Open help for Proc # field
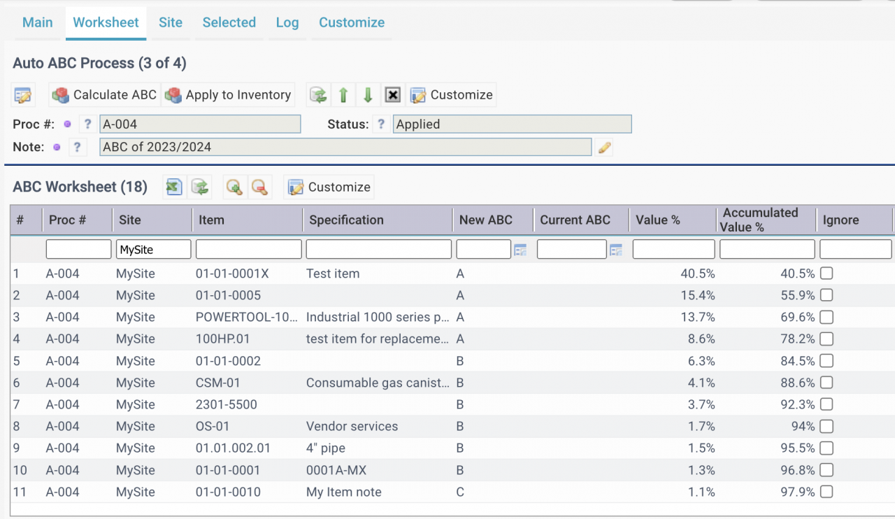The width and height of the screenshot is (895, 519). pos(87,125)
